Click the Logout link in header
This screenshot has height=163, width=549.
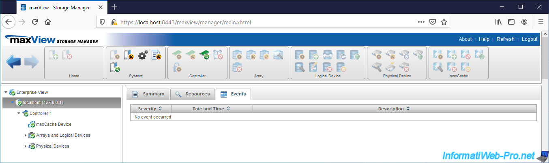529,39
